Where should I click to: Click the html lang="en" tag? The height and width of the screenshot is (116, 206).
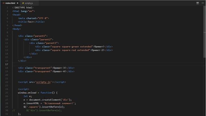(23, 11)
